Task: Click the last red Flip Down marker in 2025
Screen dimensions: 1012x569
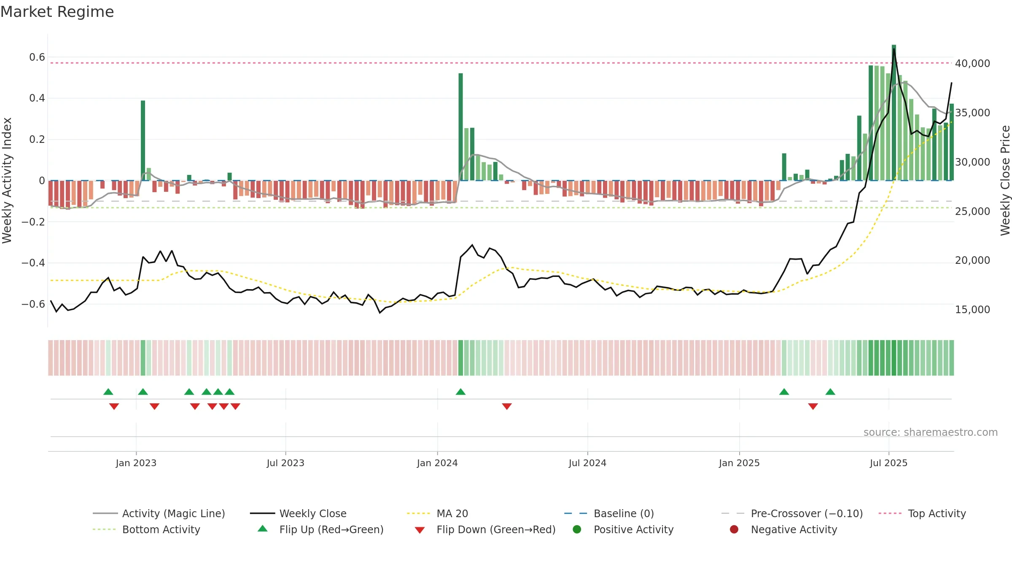Action: tap(813, 406)
